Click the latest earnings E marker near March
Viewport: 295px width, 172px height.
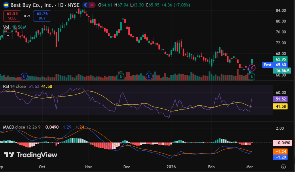point(252,76)
